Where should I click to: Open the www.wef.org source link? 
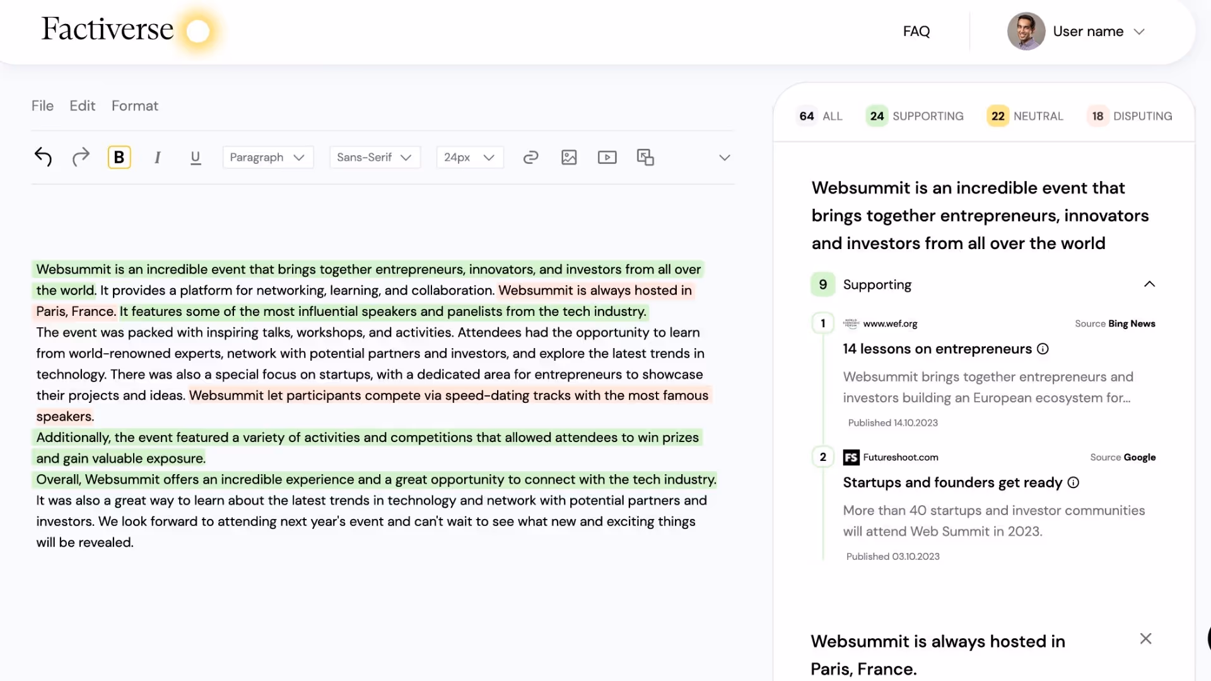(890, 323)
